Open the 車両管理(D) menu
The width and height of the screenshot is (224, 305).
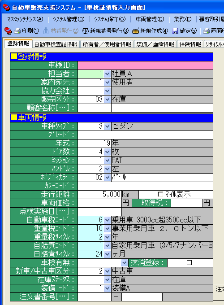(x=150, y=19)
